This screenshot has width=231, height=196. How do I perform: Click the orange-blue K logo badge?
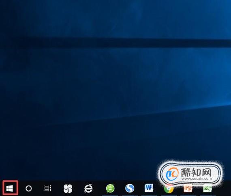(172, 174)
